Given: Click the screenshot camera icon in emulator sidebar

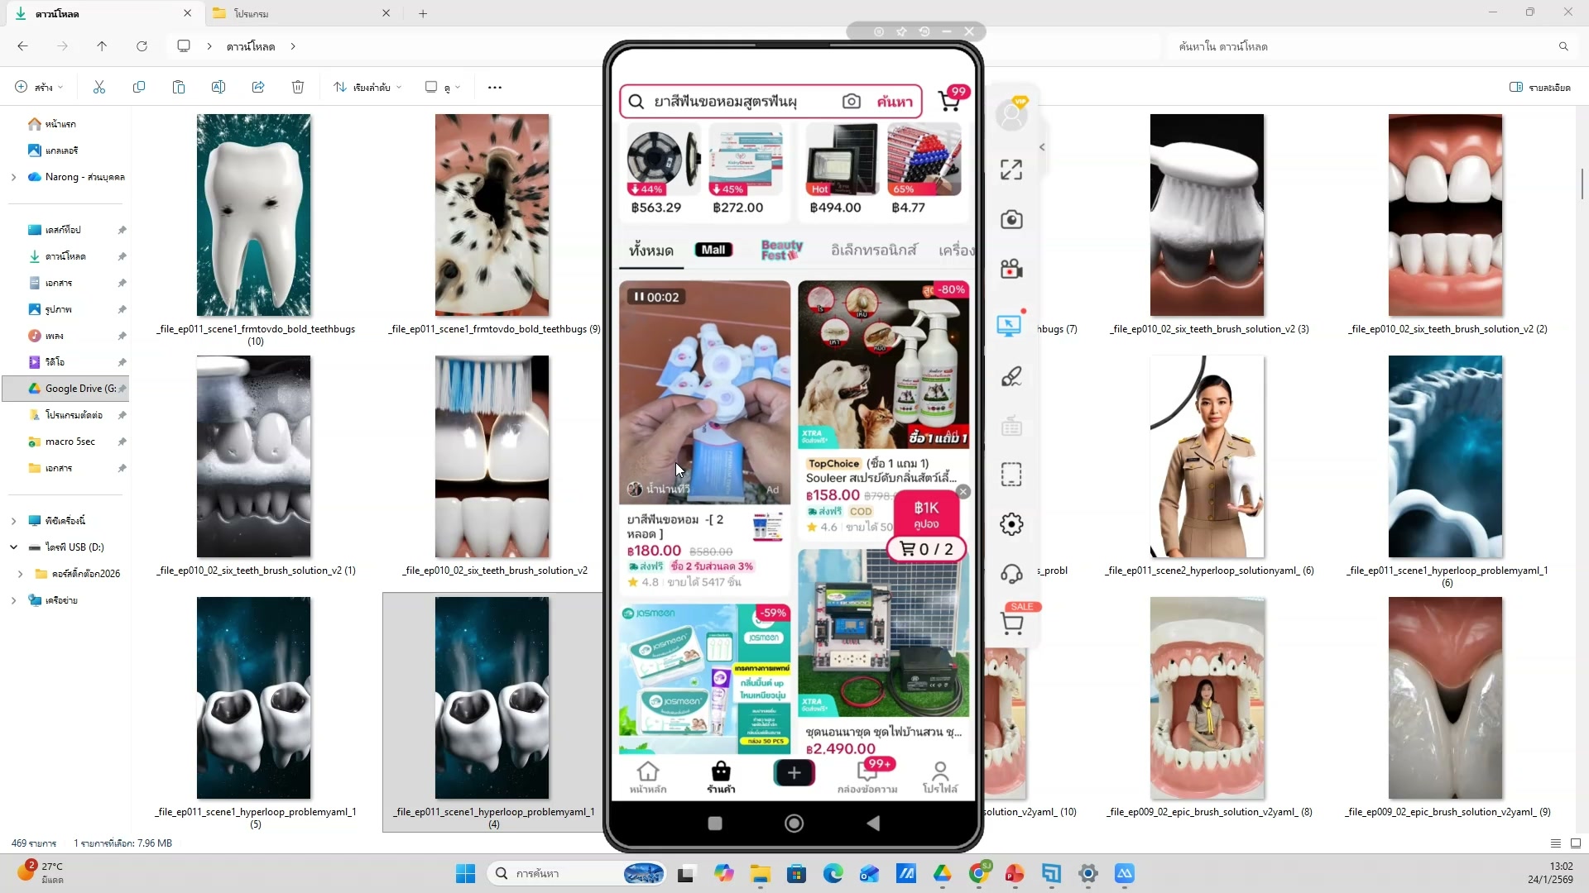Looking at the screenshot, I should click(x=1011, y=220).
